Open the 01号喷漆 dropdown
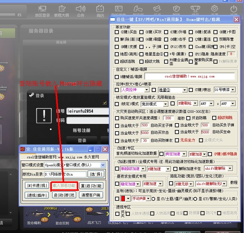 click(x=225, y=90)
